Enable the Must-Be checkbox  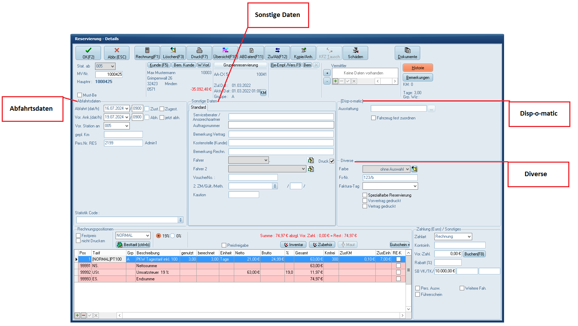[x=80, y=95]
